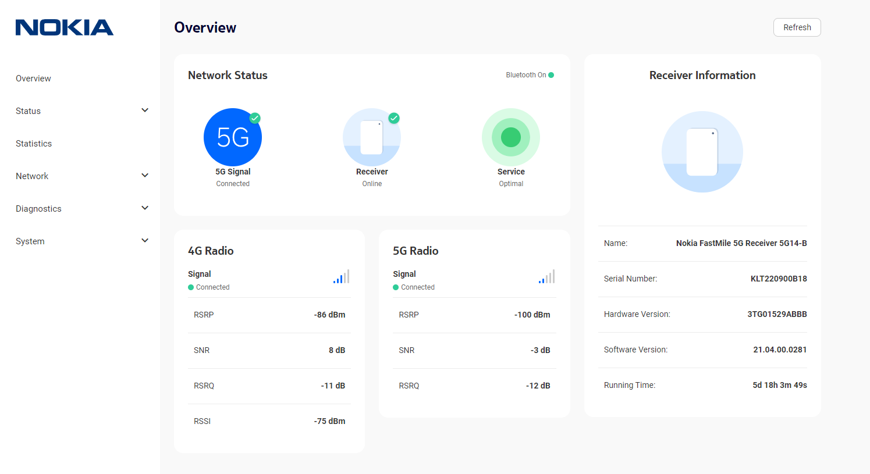Click the 4G Radio signal bars icon
Viewport: 870px width, 474px height.
click(x=342, y=277)
